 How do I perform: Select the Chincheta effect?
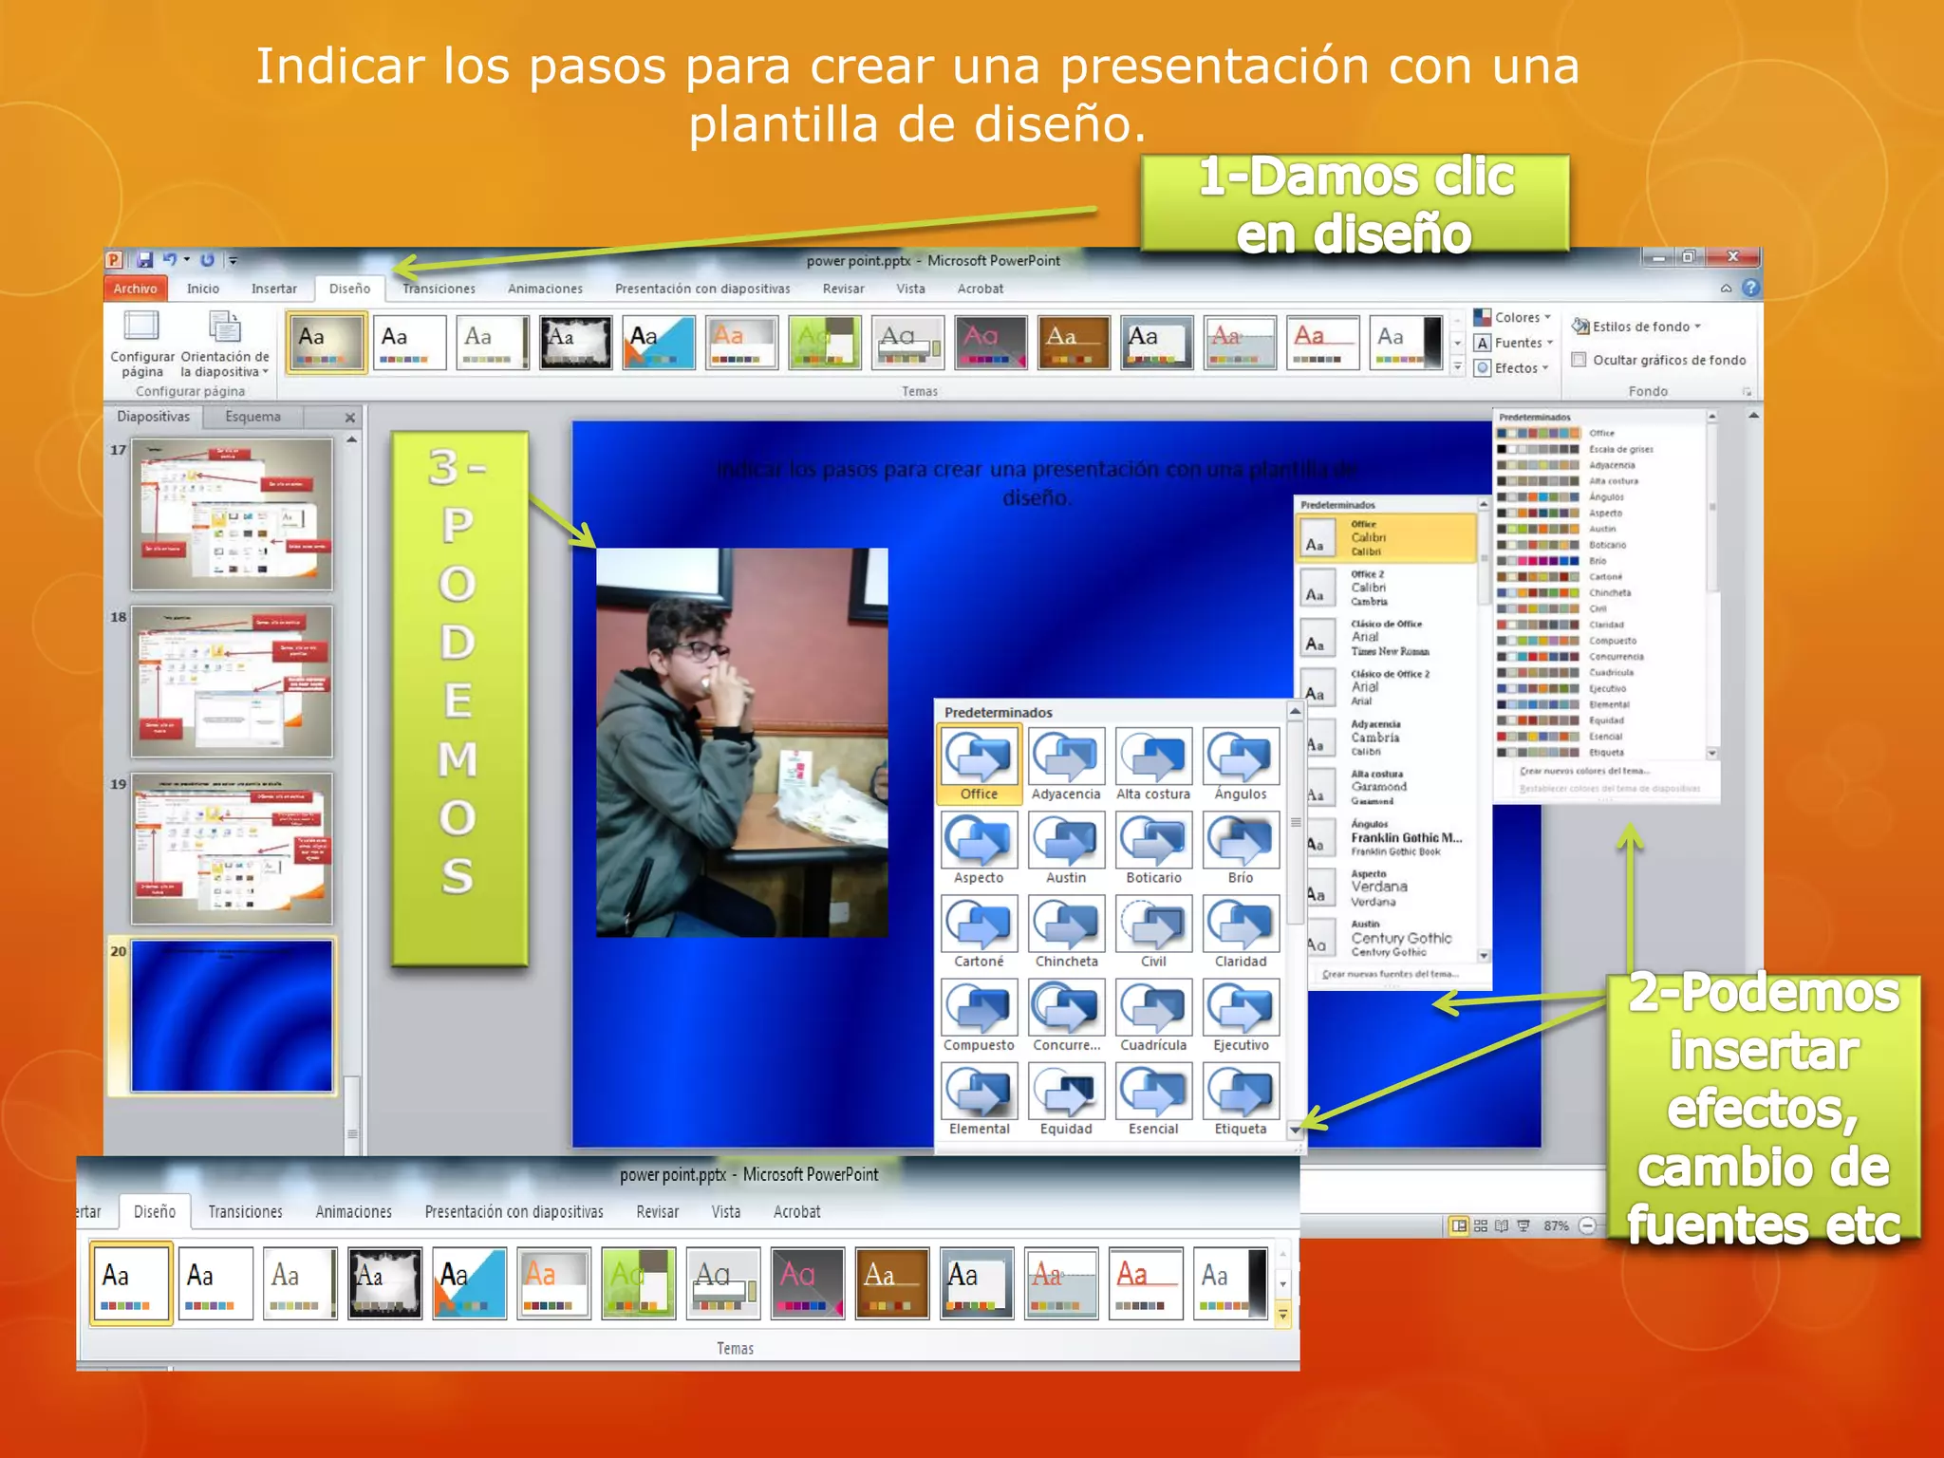tap(1066, 932)
